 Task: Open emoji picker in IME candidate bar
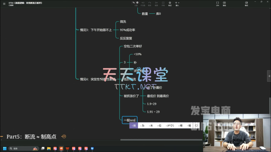pyautogui.click(x=196, y=126)
